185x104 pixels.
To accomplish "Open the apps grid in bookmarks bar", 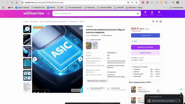I will pos(3,8).
